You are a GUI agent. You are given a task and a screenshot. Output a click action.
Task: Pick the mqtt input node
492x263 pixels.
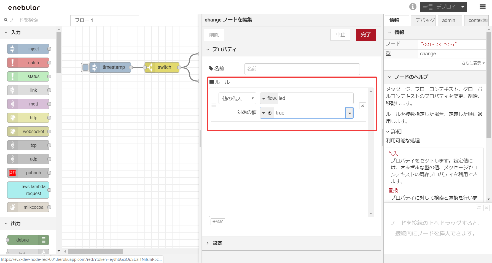tap(28, 104)
